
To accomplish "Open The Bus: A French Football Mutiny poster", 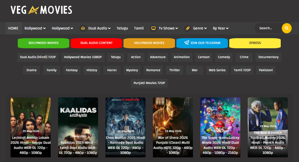I will (x=268, y=127).
